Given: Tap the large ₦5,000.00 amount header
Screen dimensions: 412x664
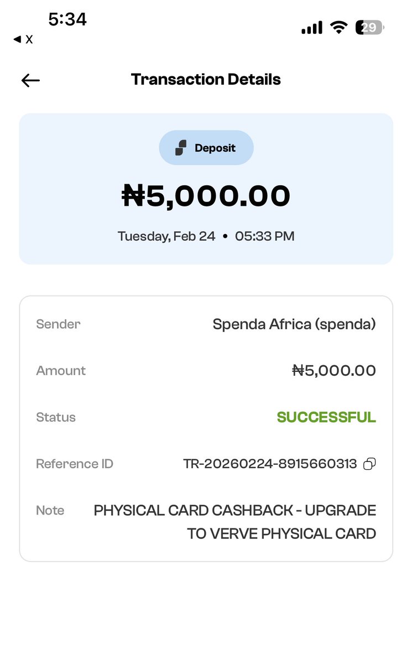Looking at the screenshot, I should (x=206, y=195).
